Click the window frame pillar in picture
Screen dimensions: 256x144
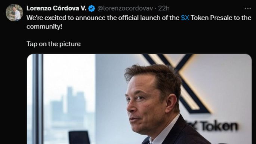pyautogui.click(x=38, y=99)
